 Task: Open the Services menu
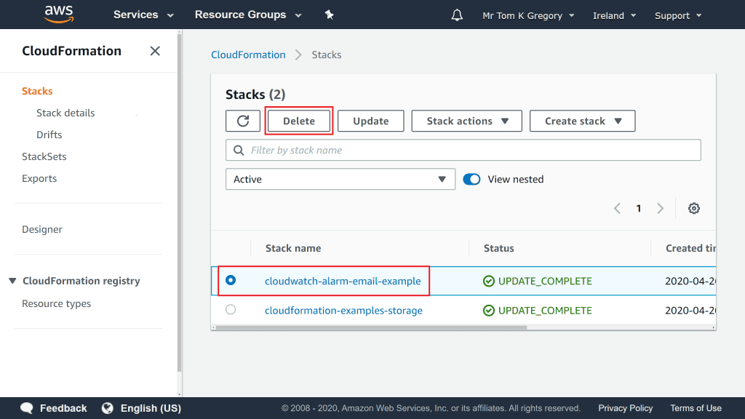[x=143, y=15]
